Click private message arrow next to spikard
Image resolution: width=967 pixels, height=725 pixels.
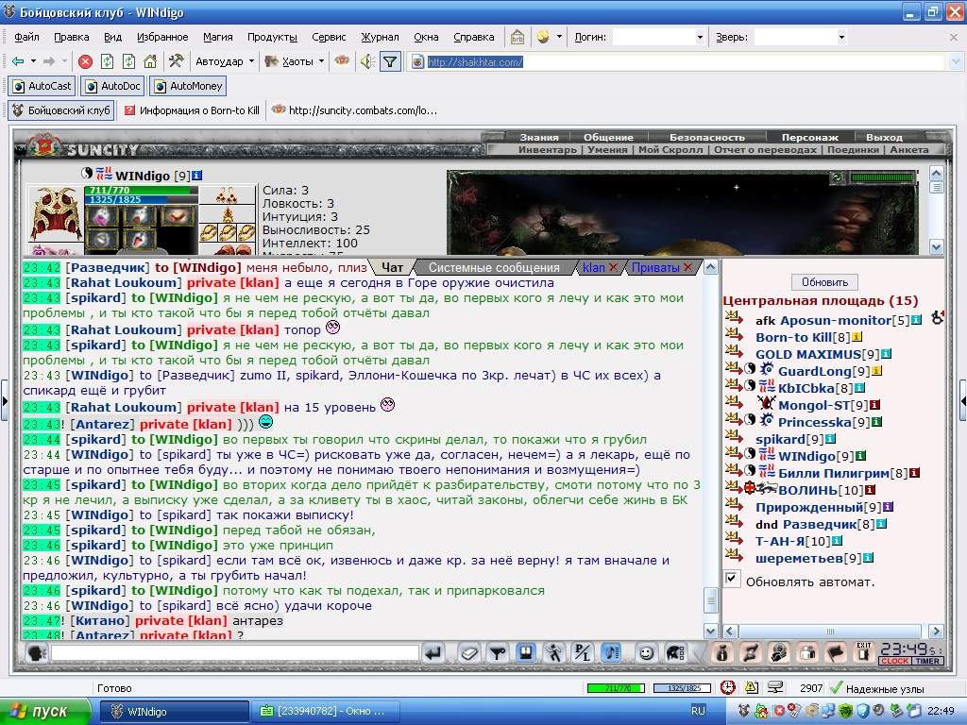(734, 436)
